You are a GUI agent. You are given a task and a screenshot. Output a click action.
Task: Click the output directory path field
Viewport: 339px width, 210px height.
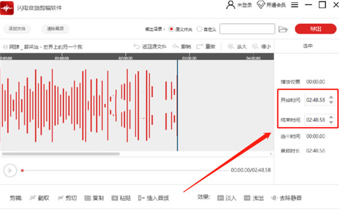tap(247, 29)
